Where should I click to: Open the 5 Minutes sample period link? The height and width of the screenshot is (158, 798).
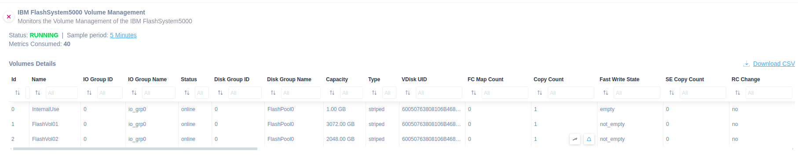coord(123,35)
